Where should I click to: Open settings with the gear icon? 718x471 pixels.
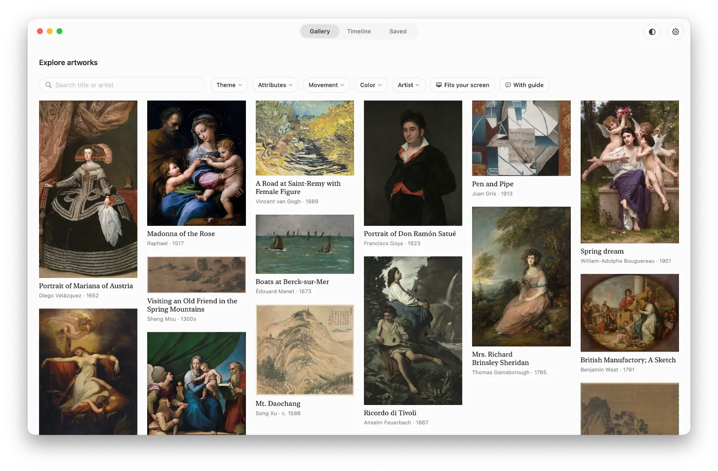(675, 32)
